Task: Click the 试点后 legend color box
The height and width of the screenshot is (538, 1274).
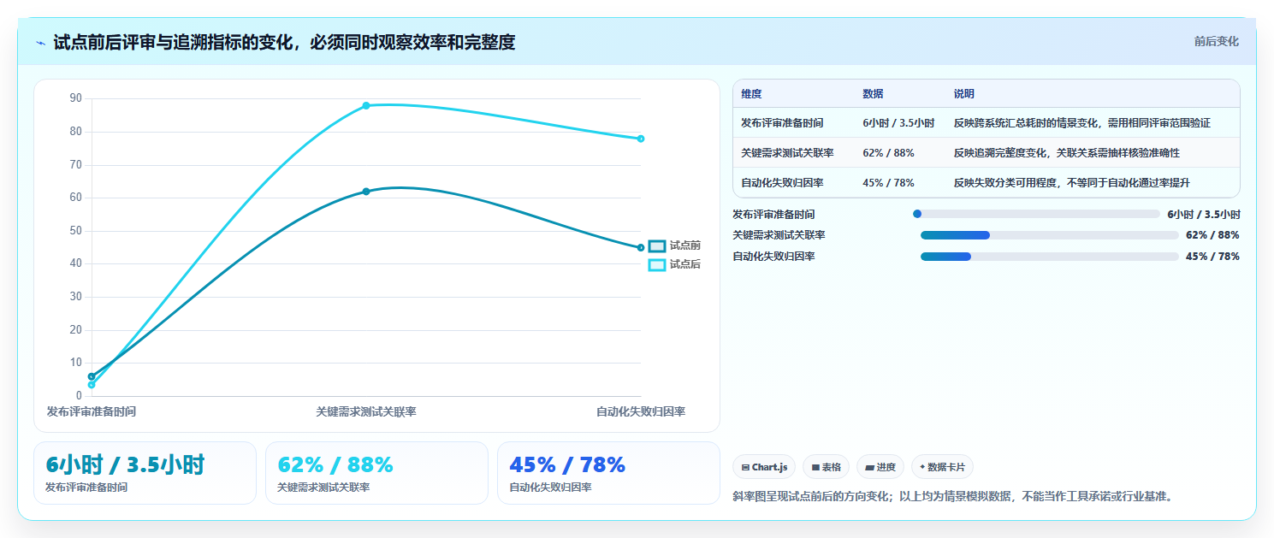Action: [657, 264]
